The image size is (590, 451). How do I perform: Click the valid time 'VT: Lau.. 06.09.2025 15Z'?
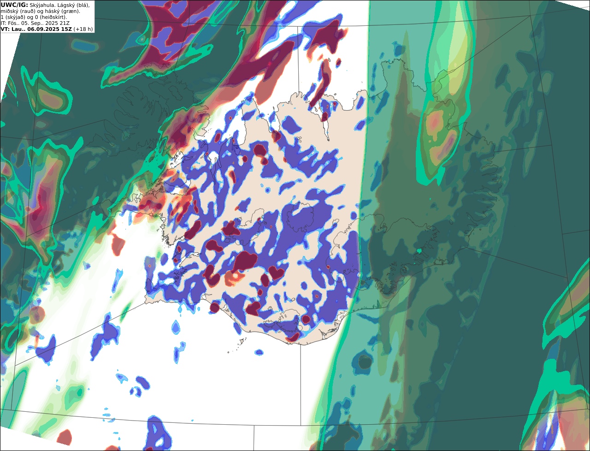[36, 29]
